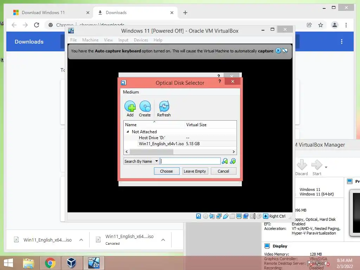Click the media list scroll left arrow
The height and width of the screenshot is (270, 360).
click(127, 152)
